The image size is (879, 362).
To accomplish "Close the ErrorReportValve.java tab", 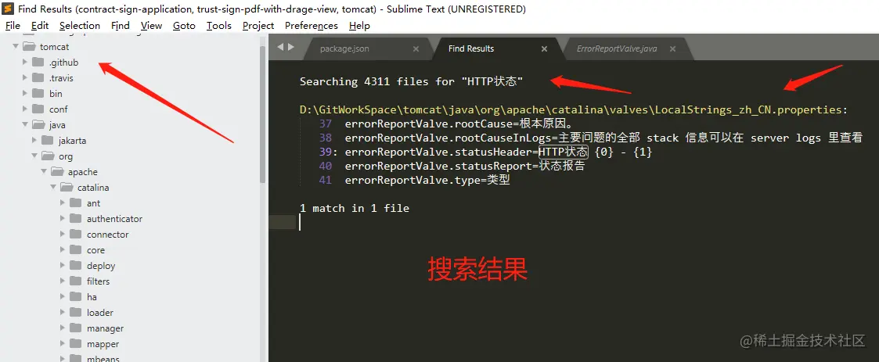I will coord(672,48).
